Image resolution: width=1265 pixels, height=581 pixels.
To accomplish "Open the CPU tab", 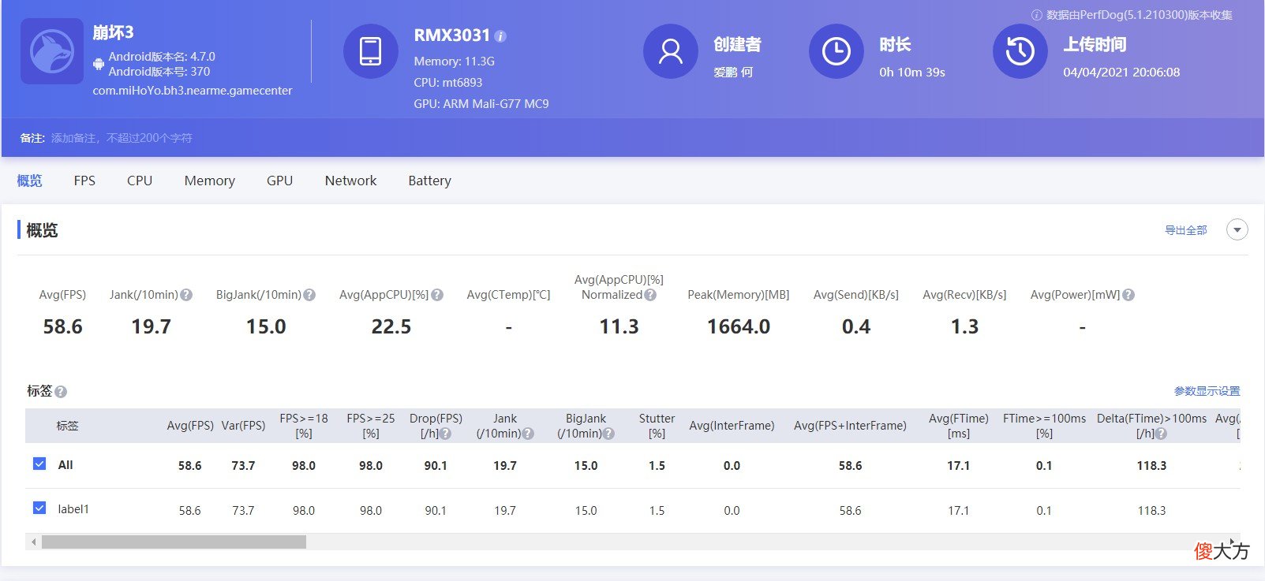I will (140, 181).
